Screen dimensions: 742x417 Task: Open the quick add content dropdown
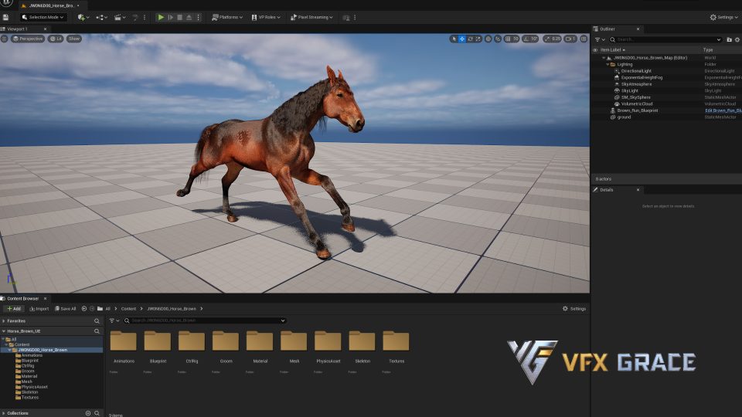83,18
